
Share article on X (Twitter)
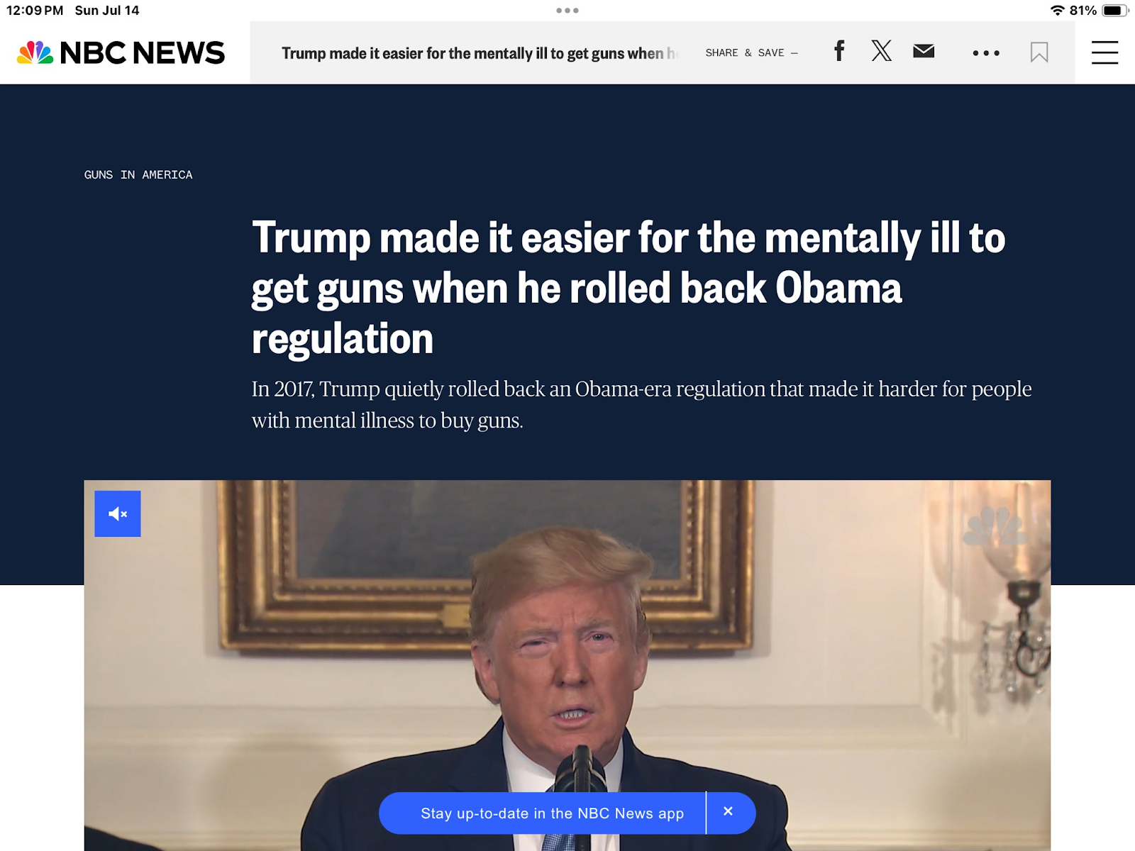(881, 51)
